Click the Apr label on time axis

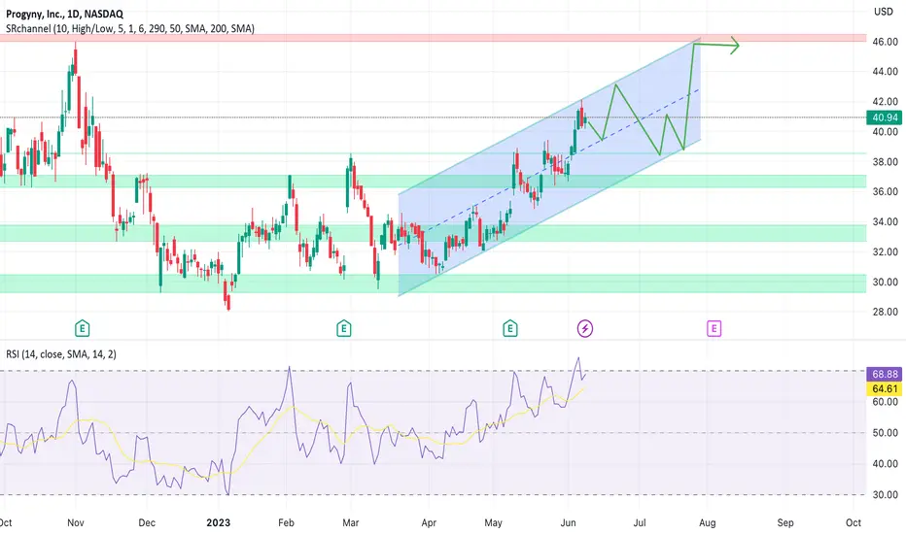[429, 522]
